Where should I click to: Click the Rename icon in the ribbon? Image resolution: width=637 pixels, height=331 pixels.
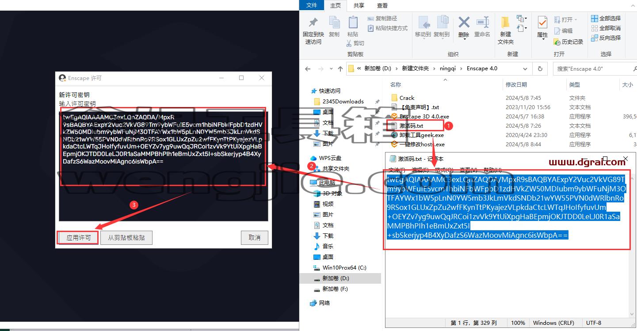(x=483, y=23)
